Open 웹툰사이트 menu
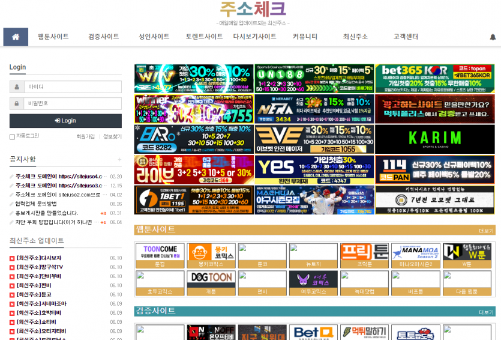Screen dimensions: 501x340 pos(53,37)
